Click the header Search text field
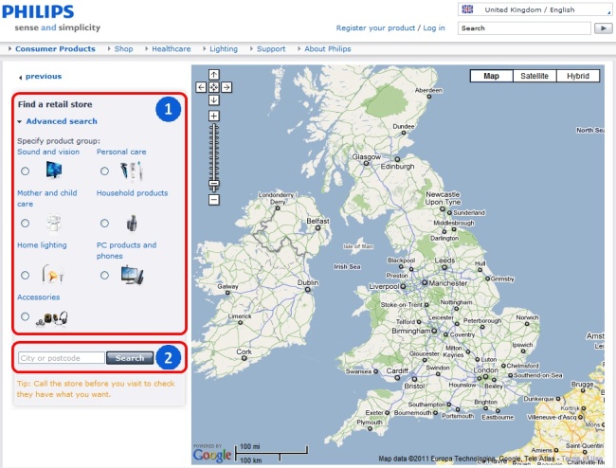 pyautogui.click(x=524, y=28)
